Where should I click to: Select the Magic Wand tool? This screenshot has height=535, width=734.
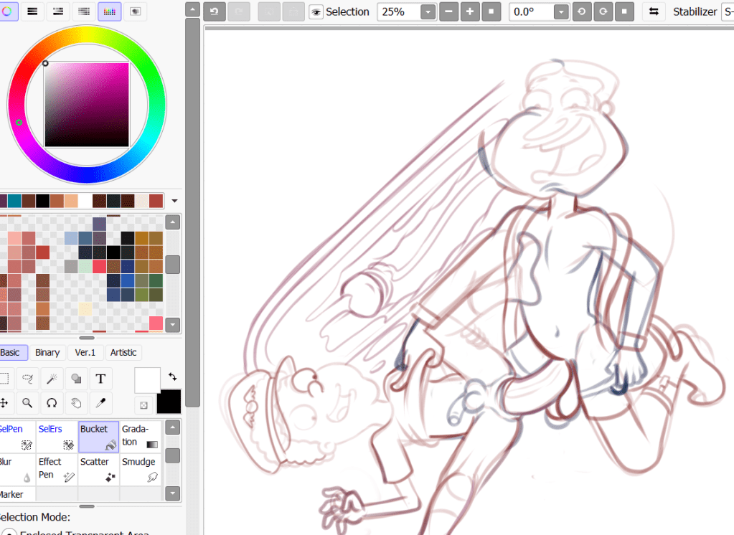(52, 379)
